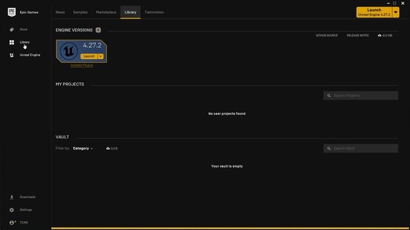This screenshot has width=410, height=230.
Task: Open Unreal Engine sidebar icon
Action: tap(12, 55)
